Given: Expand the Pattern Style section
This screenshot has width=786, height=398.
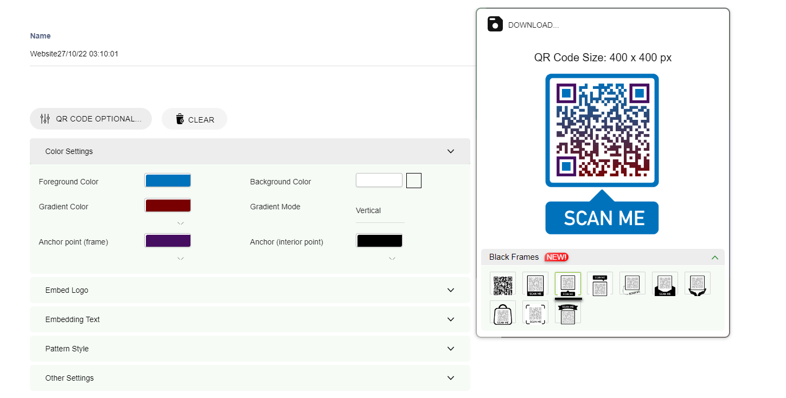Looking at the screenshot, I should tap(250, 349).
